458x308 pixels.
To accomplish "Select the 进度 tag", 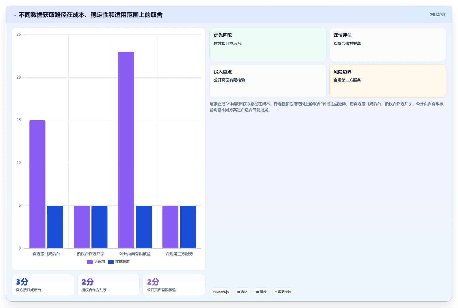I will tap(261, 292).
